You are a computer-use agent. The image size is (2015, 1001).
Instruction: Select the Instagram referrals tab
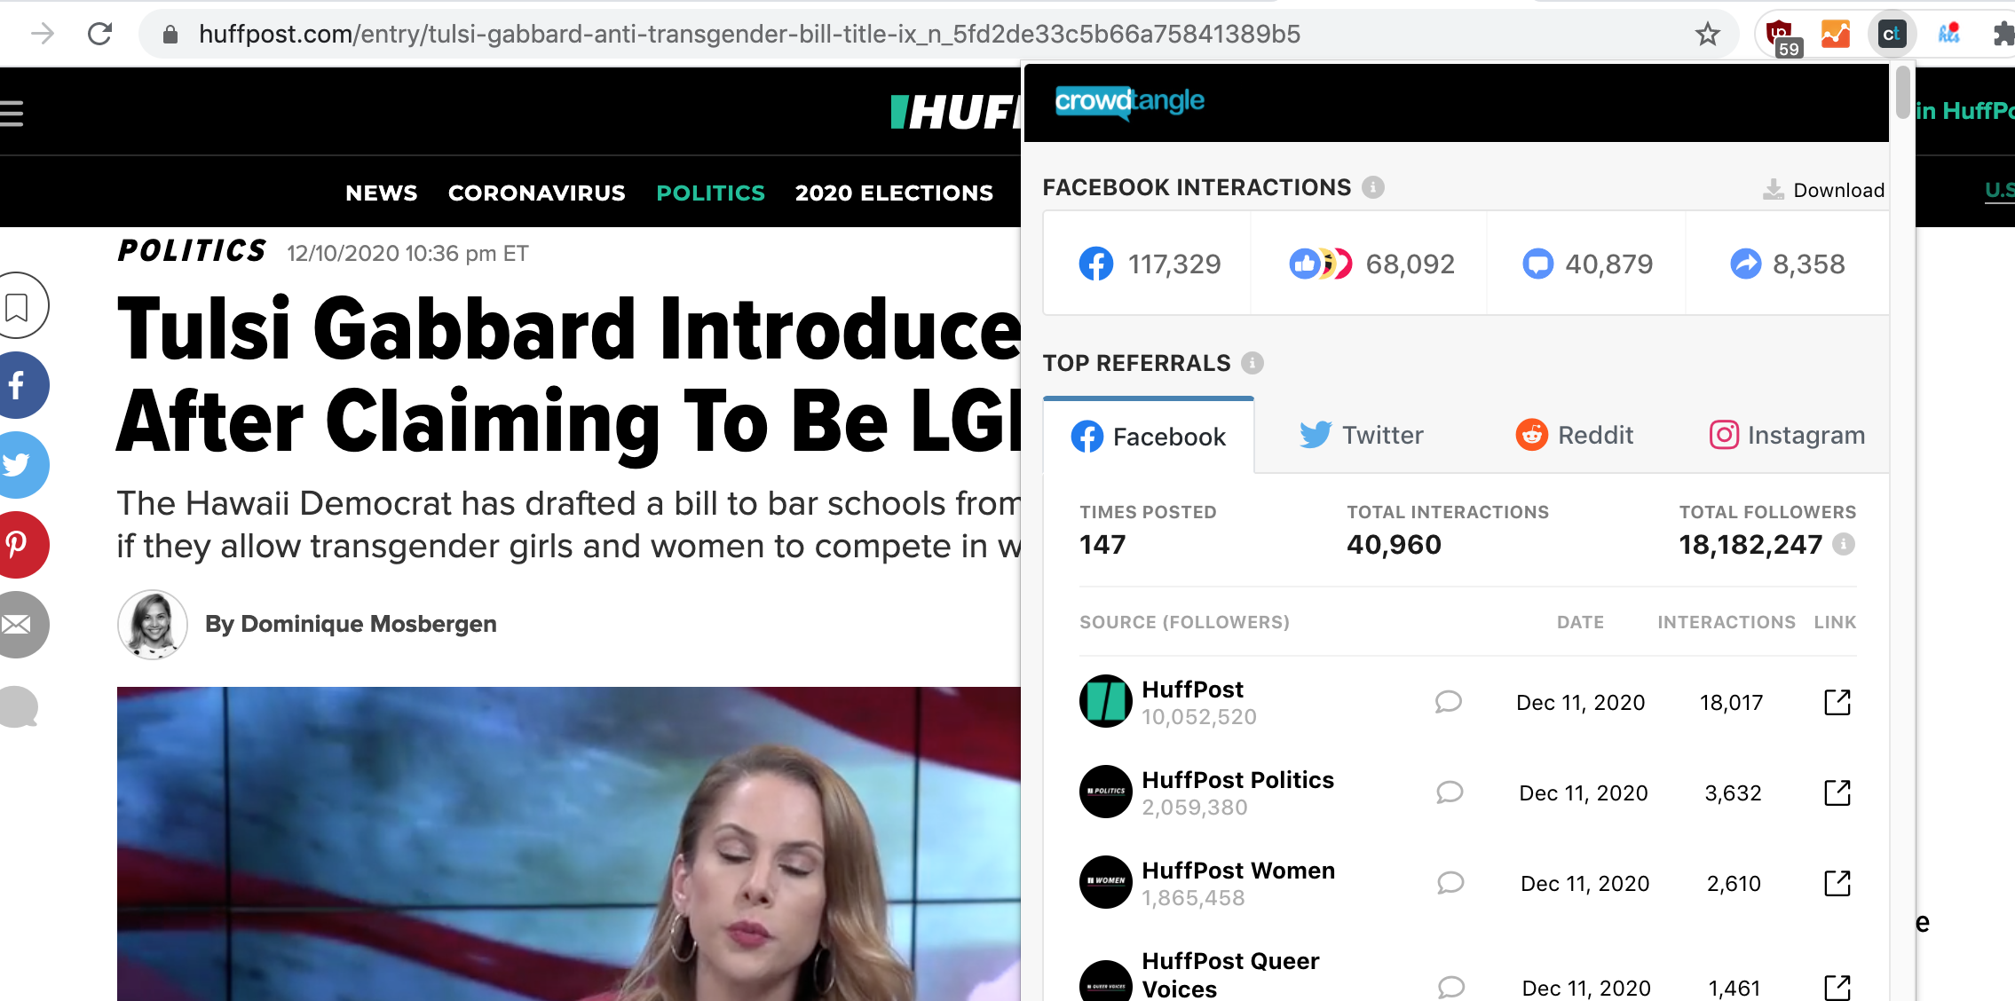1787,435
